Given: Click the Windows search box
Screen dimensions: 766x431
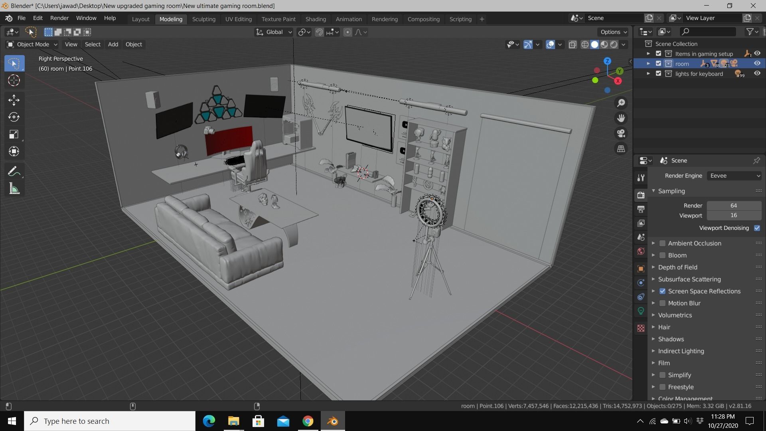Looking at the screenshot, I should pos(110,421).
